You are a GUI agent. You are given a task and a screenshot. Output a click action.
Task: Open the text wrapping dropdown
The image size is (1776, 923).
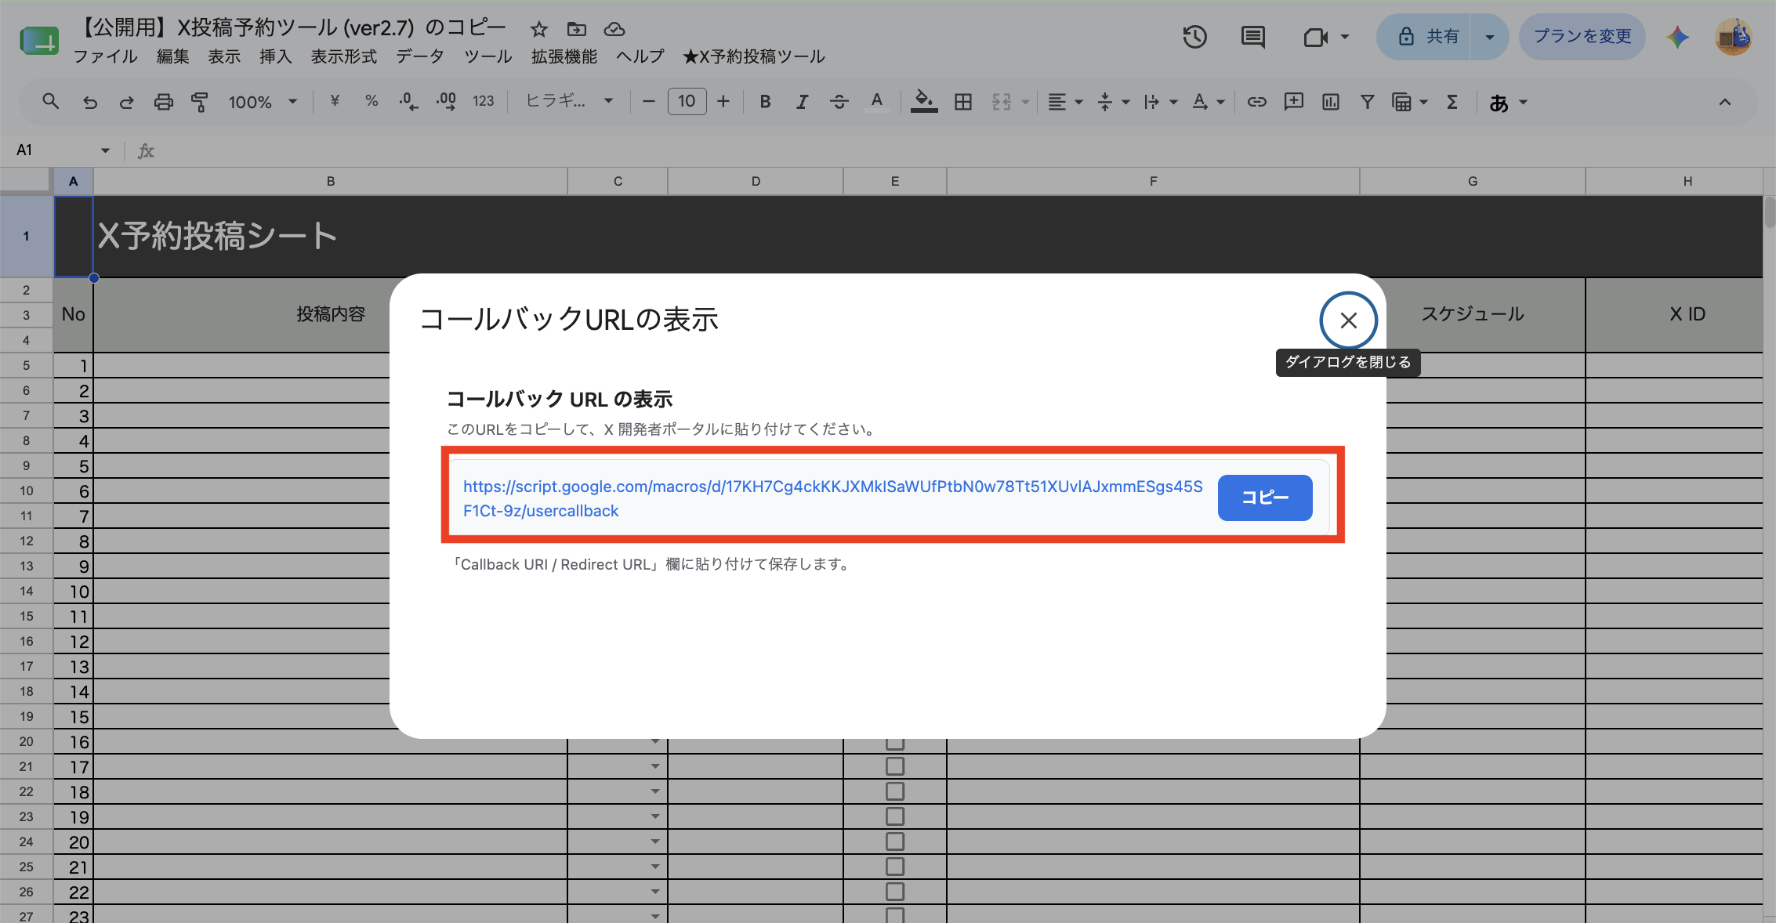coord(1161,102)
